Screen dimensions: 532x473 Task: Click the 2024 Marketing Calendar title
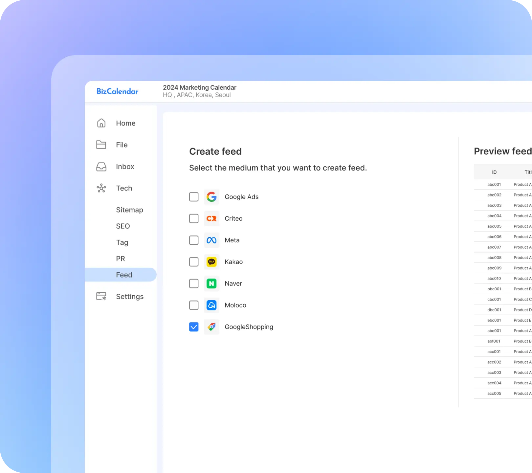(x=200, y=87)
